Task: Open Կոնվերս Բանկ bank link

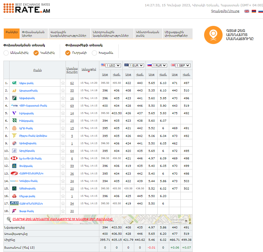Action: click(28, 181)
